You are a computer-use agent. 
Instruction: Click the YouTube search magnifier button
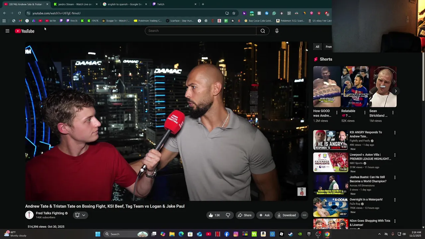tap(263, 31)
